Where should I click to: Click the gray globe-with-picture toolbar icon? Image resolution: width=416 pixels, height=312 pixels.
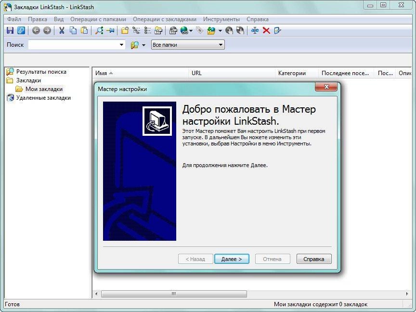coord(173,30)
